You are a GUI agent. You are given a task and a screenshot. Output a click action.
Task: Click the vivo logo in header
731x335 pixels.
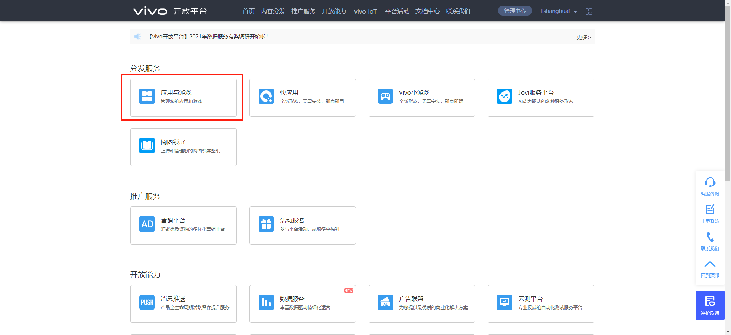click(x=150, y=11)
